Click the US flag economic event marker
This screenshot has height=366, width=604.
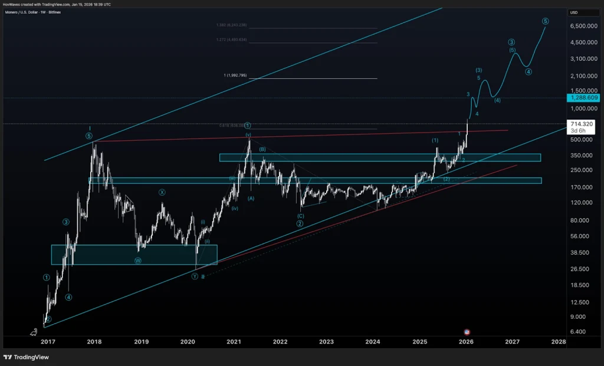[x=467, y=332]
